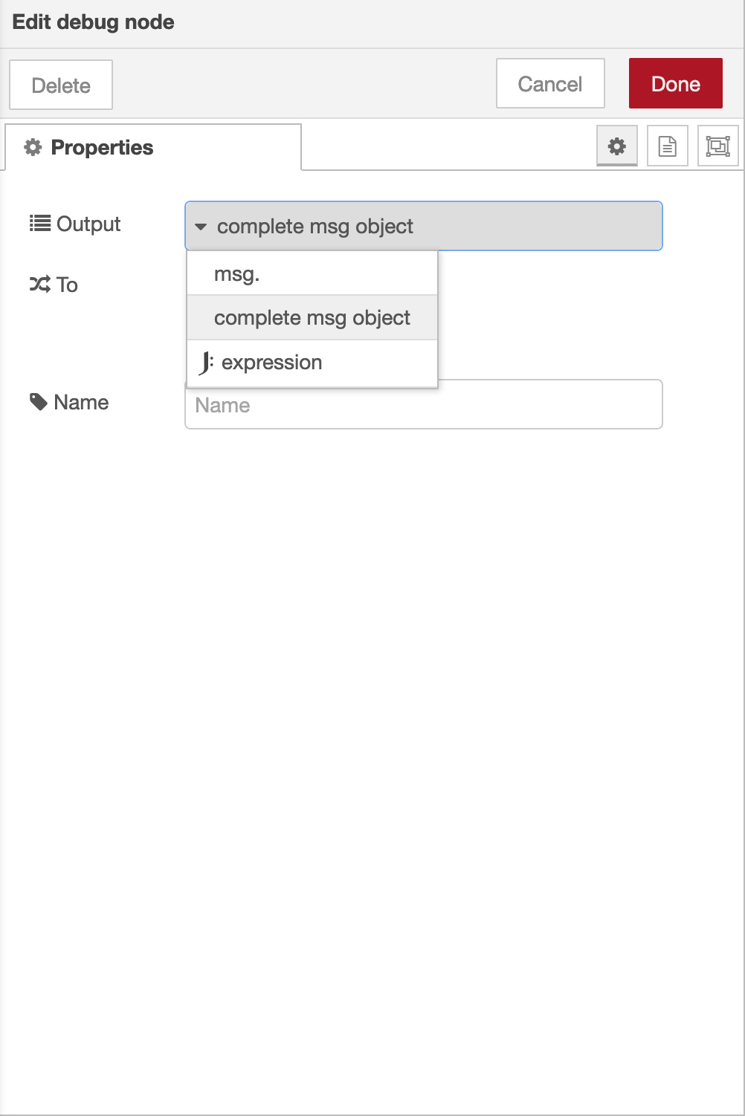Select the complete msg object option
Viewport: 745px width, 1116px height.
tap(312, 317)
